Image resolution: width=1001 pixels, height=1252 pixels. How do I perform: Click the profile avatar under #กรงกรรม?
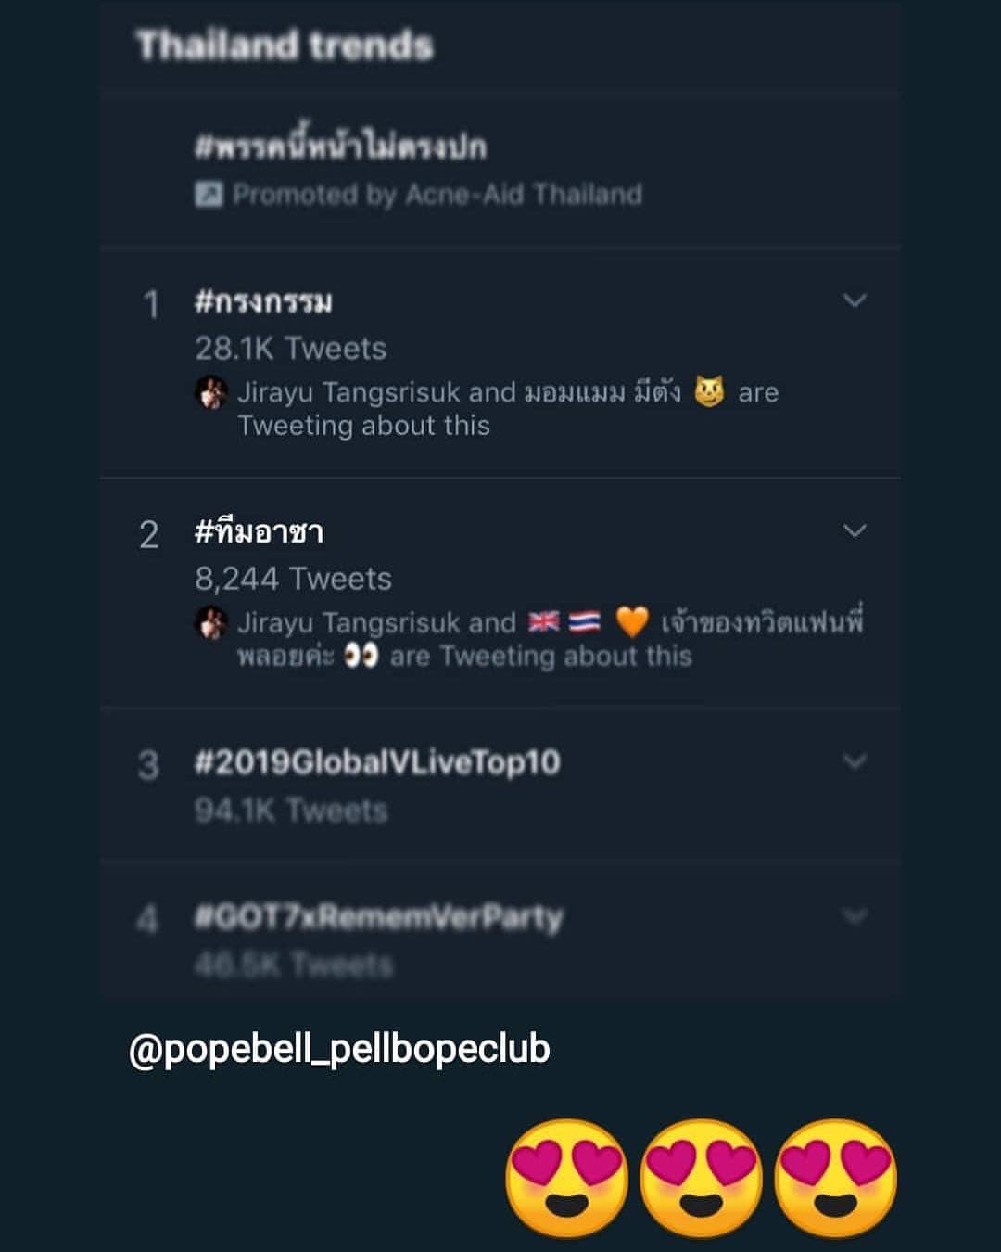(211, 392)
